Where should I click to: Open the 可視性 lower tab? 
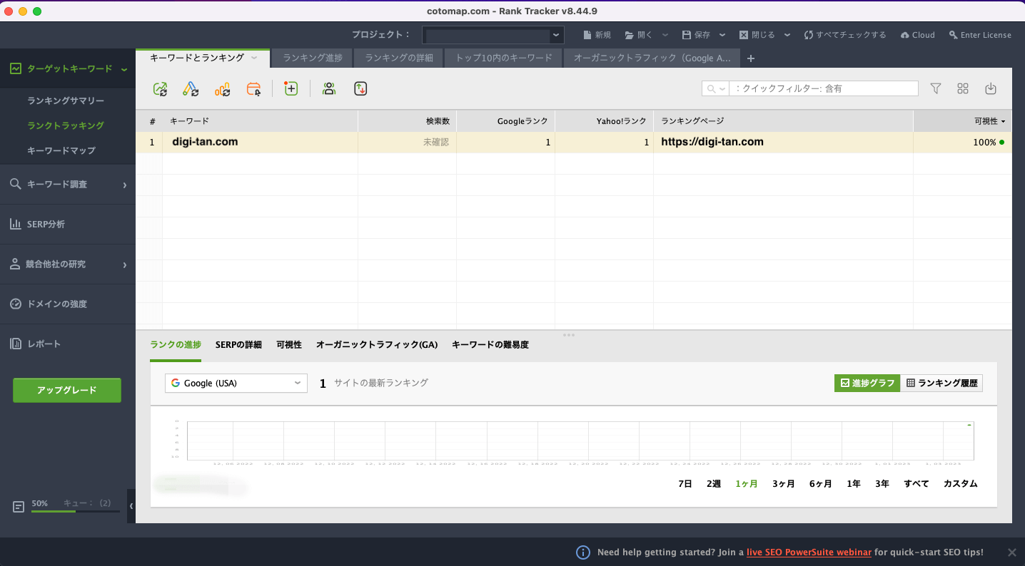click(289, 344)
